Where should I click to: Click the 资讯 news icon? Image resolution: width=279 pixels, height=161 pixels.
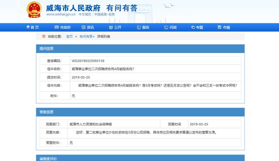(x=83, y=27)
